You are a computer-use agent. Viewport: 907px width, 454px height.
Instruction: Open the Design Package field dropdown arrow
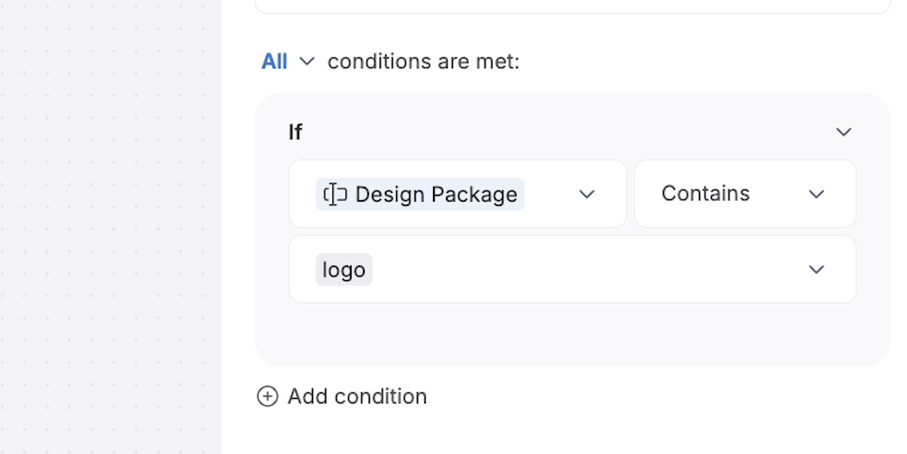[x=587, y=195]
